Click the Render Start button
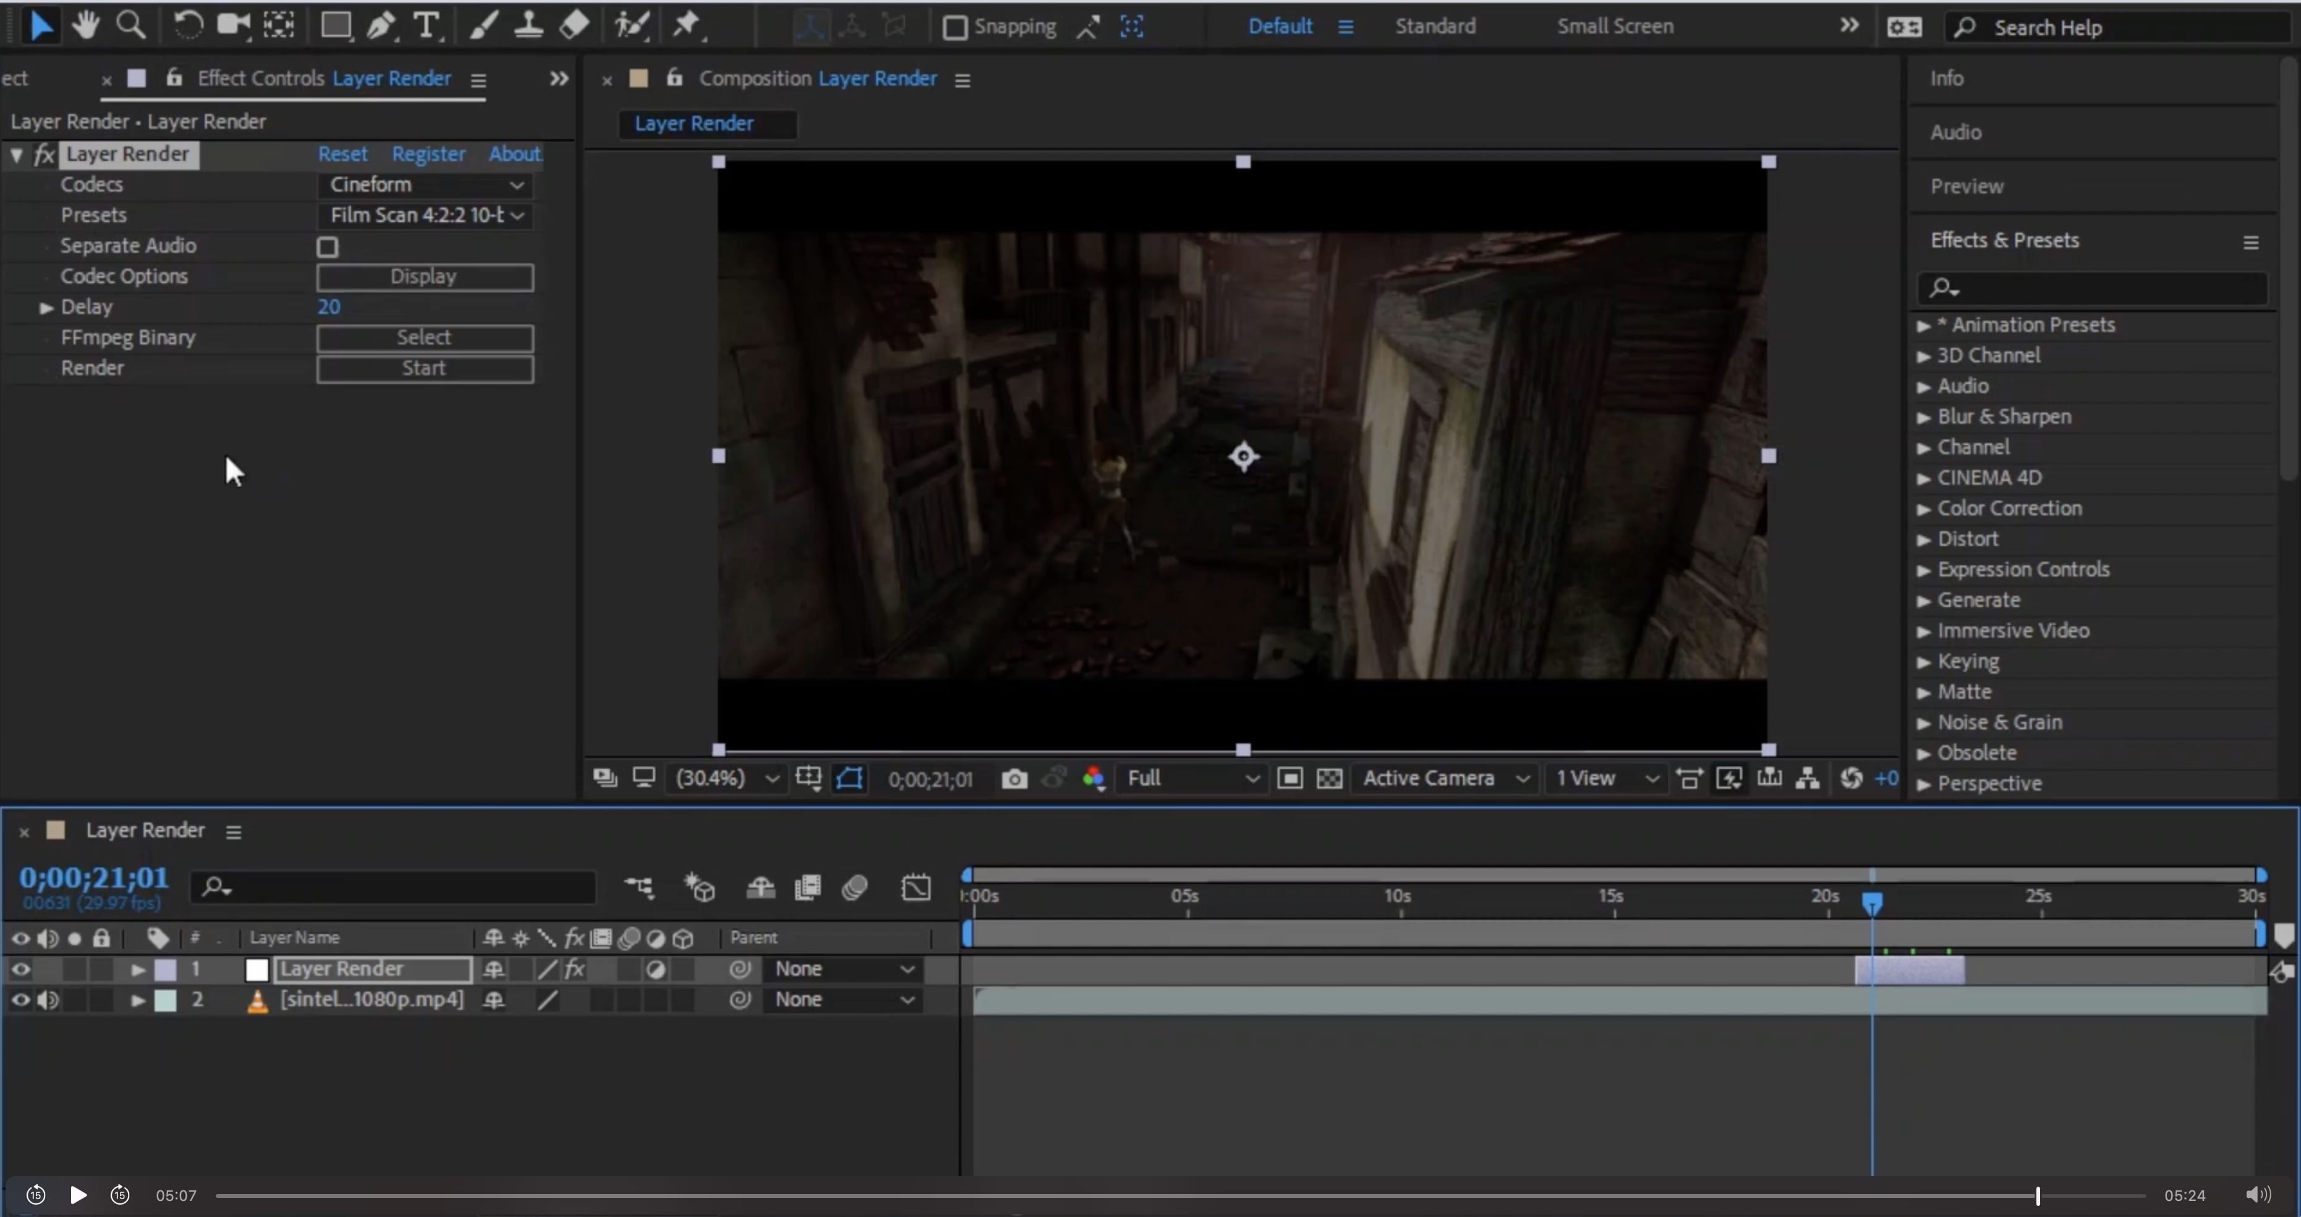 coord(425,369)
